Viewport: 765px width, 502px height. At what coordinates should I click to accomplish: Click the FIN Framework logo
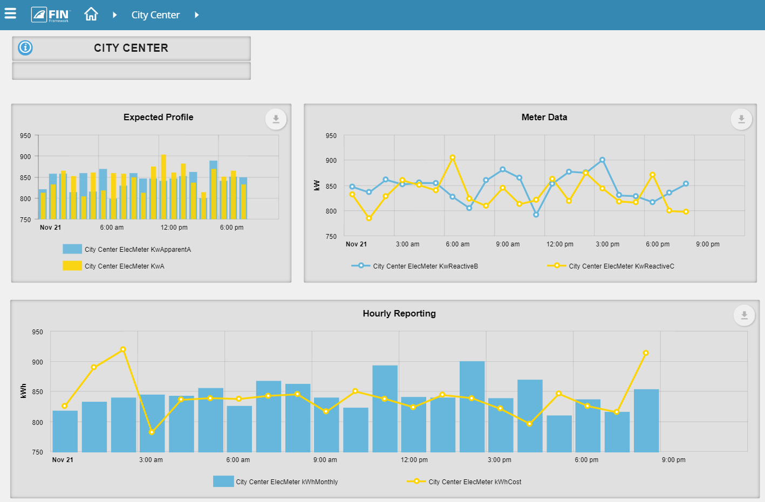tap(50, 14)
